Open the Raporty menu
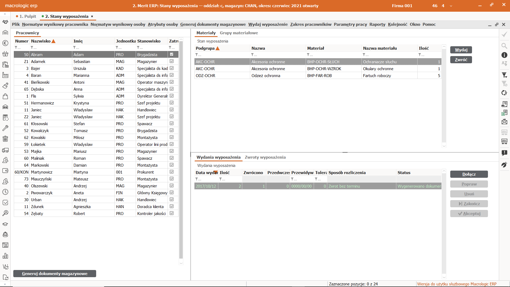 (x=377, y=24)
